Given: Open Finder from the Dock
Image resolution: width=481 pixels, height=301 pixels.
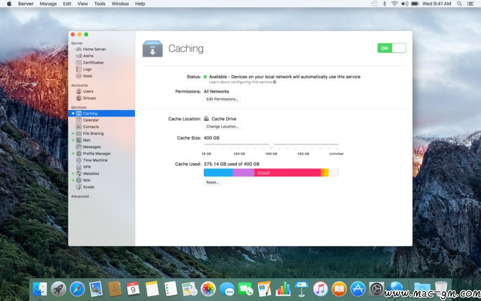Looking at the screenshot, I should tap(40, 289).
